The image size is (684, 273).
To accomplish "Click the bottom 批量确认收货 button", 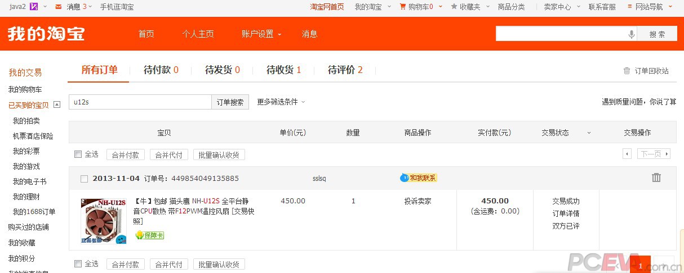I will 219,264.
